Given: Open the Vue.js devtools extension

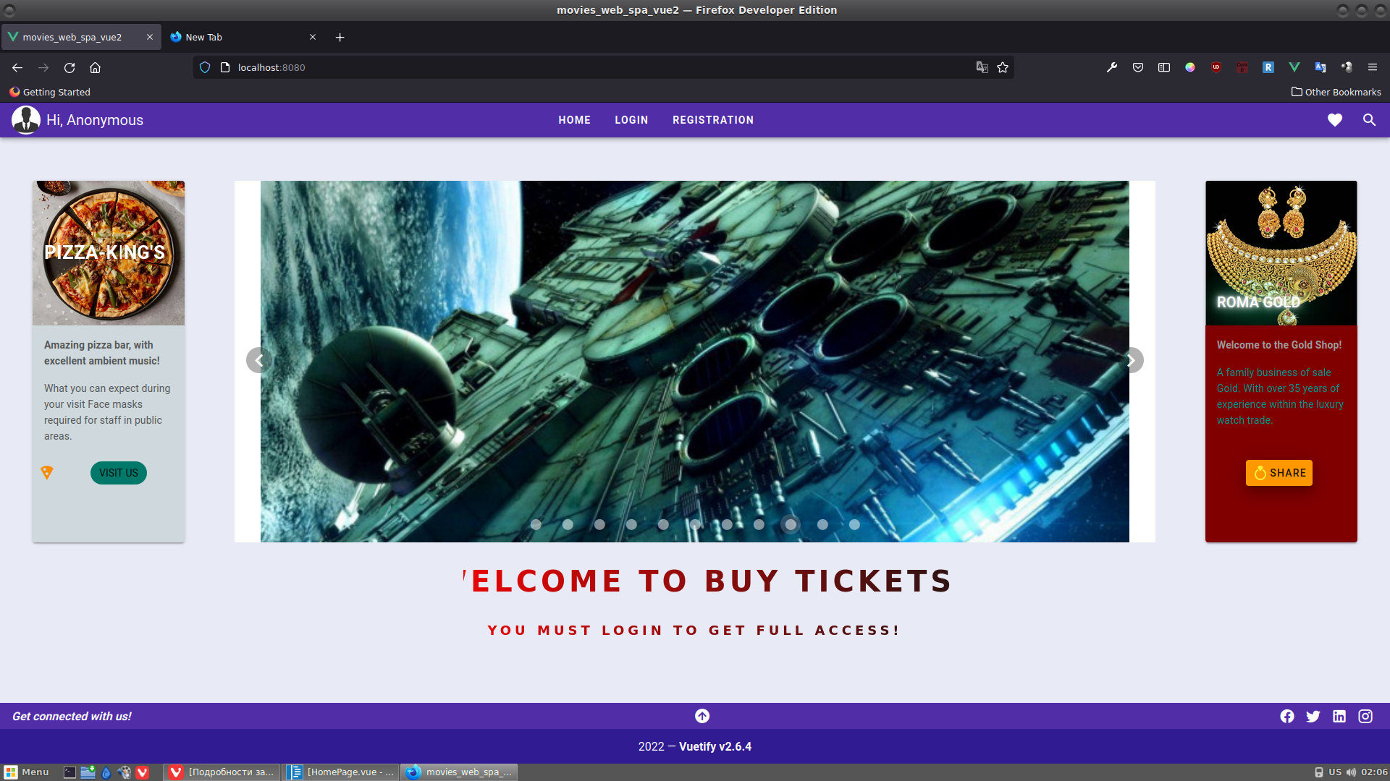Looking at the screenshot, I should point(1295,67).
